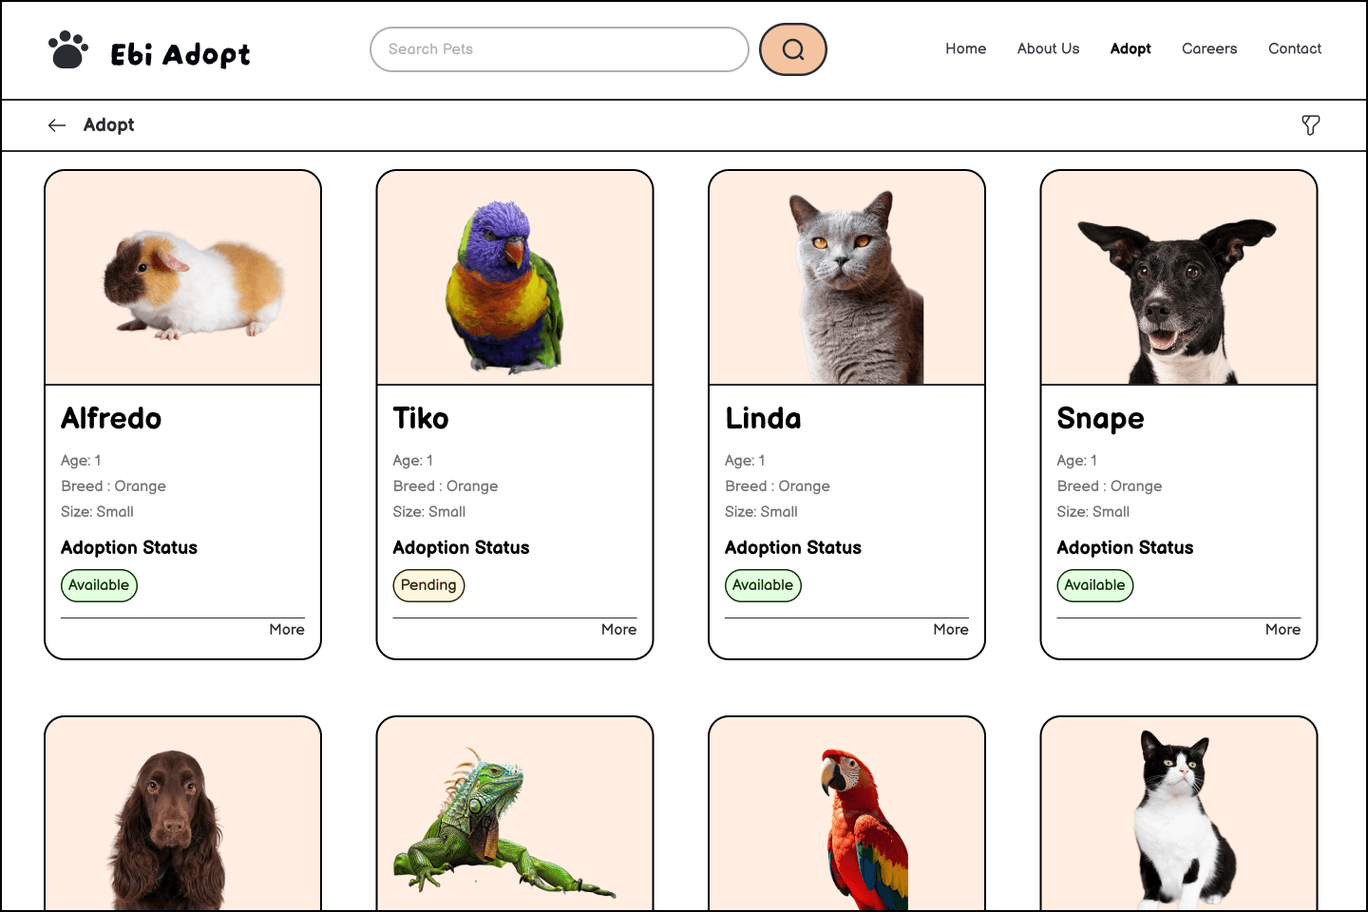The image size is (1368, 912).
Task: Click the orange search magnifier button
Action: pos(793,49)
